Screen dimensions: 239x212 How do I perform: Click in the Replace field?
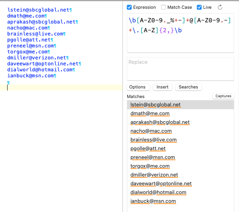tap(181, 69)
